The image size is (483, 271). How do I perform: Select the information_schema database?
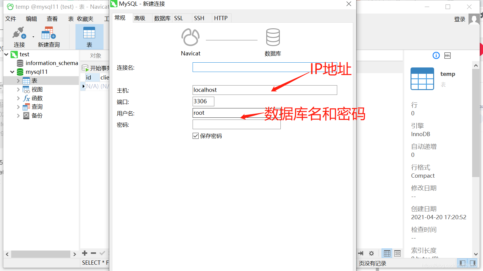(x=52, y=63)
